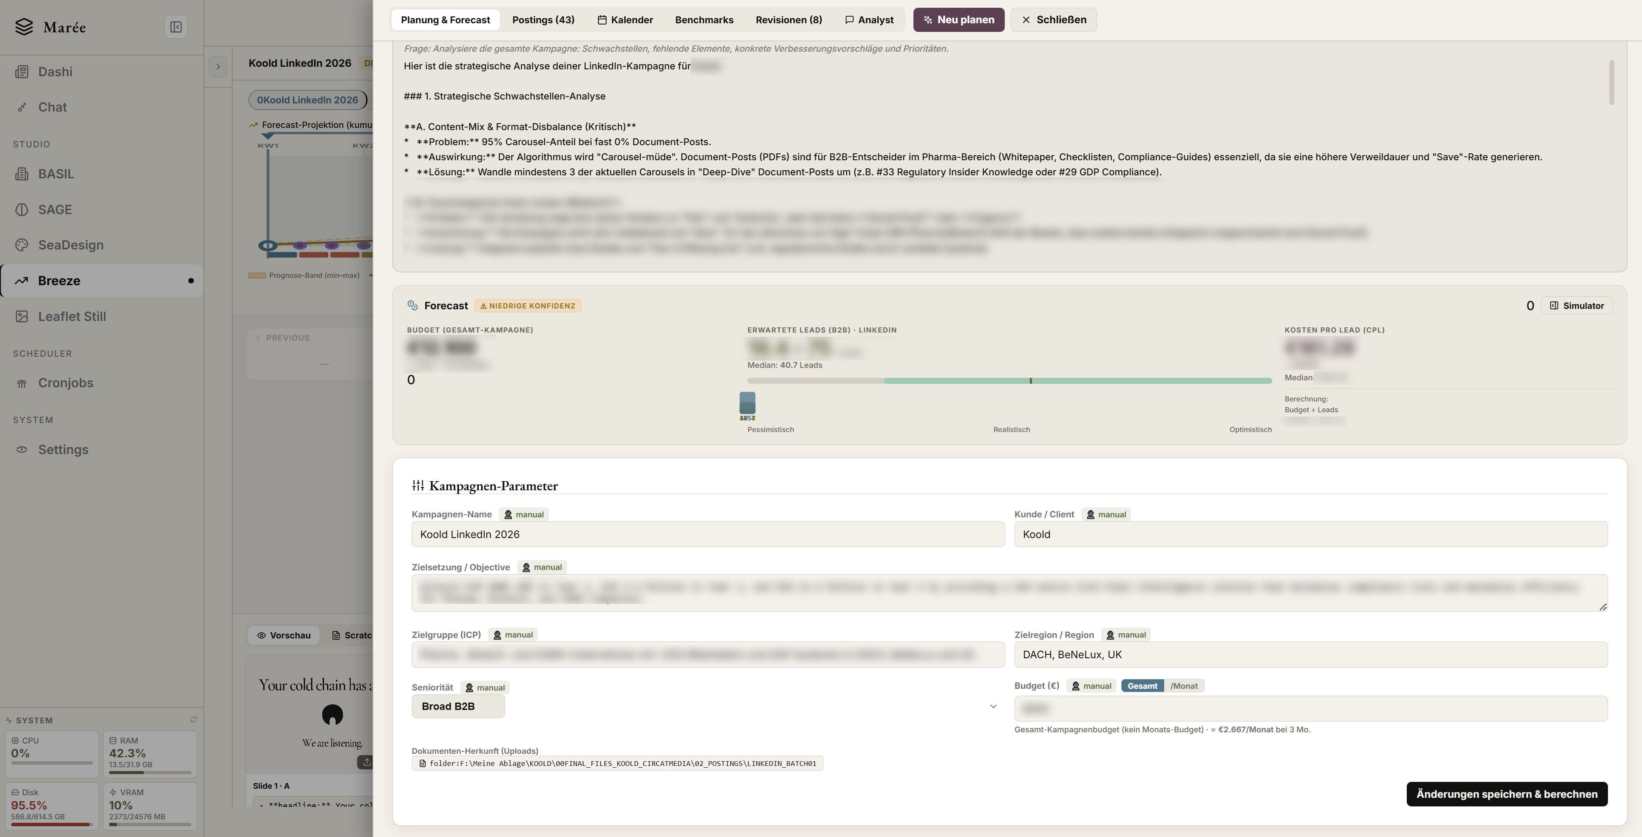Click the leads forecast range bar

[1010, 380]
